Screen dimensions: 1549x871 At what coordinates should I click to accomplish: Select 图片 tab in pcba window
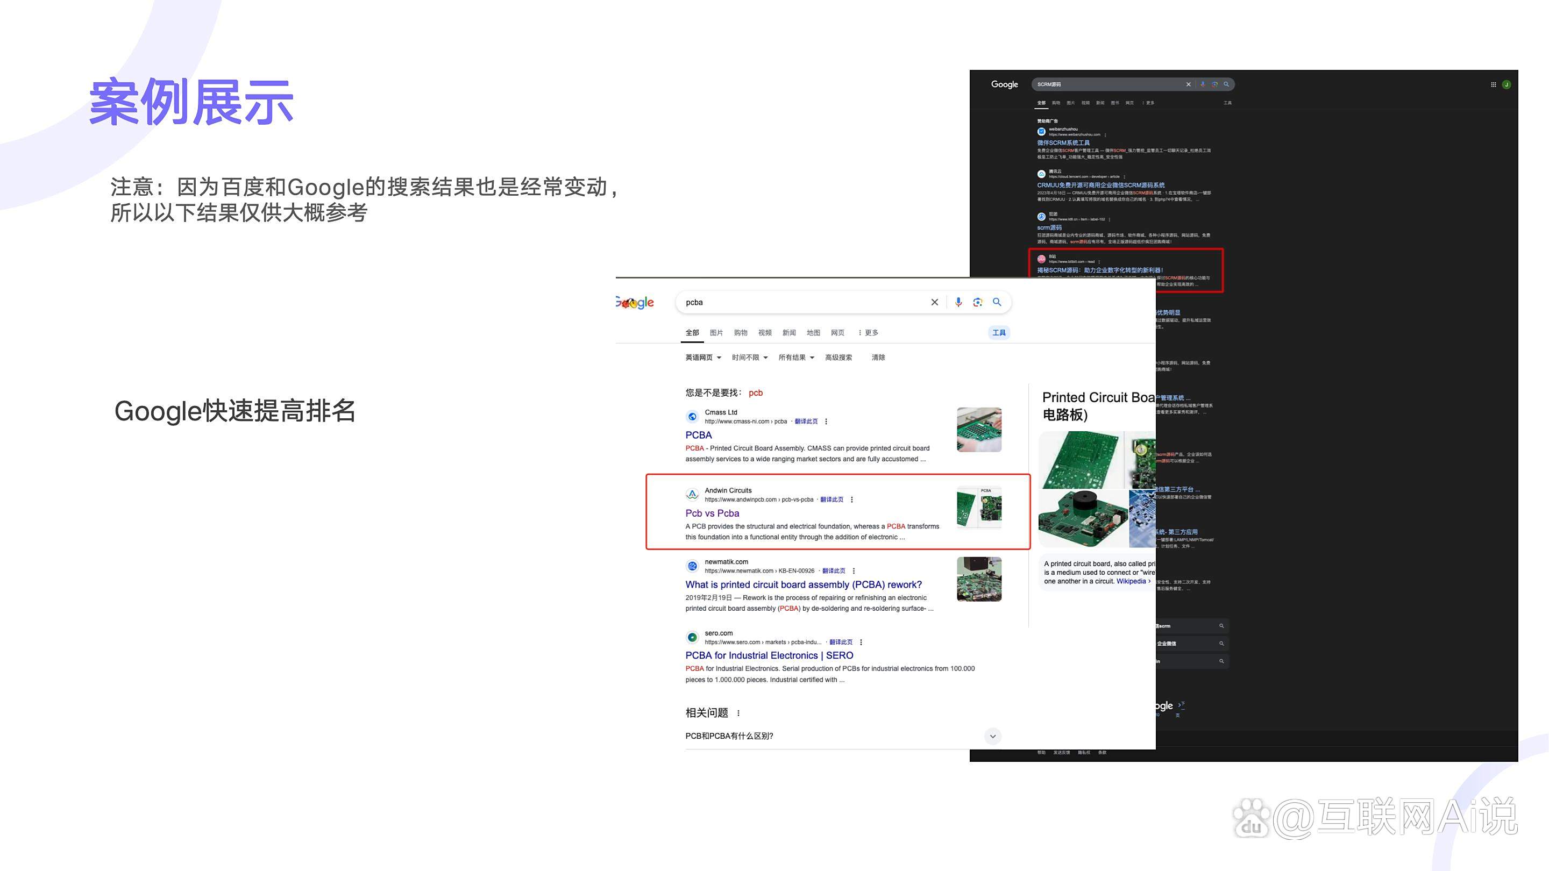716,333
